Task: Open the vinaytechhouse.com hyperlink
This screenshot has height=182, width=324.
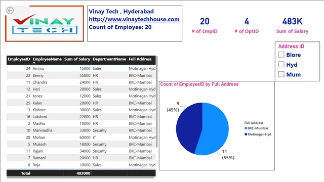Action: click(x=134, y=19)
